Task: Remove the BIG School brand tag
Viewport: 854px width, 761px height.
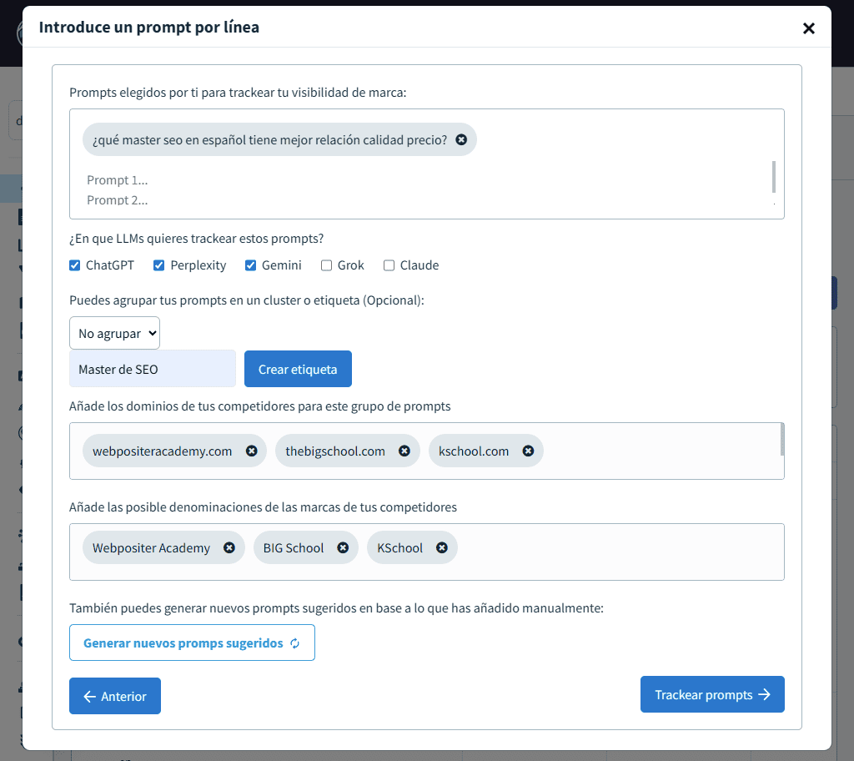Action: 343,547
